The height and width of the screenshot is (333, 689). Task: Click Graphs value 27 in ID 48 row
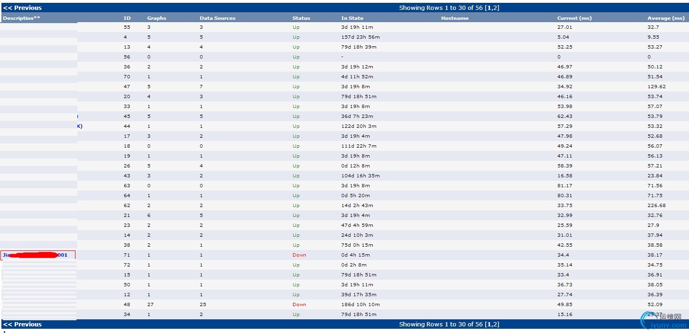coord(151,304)
